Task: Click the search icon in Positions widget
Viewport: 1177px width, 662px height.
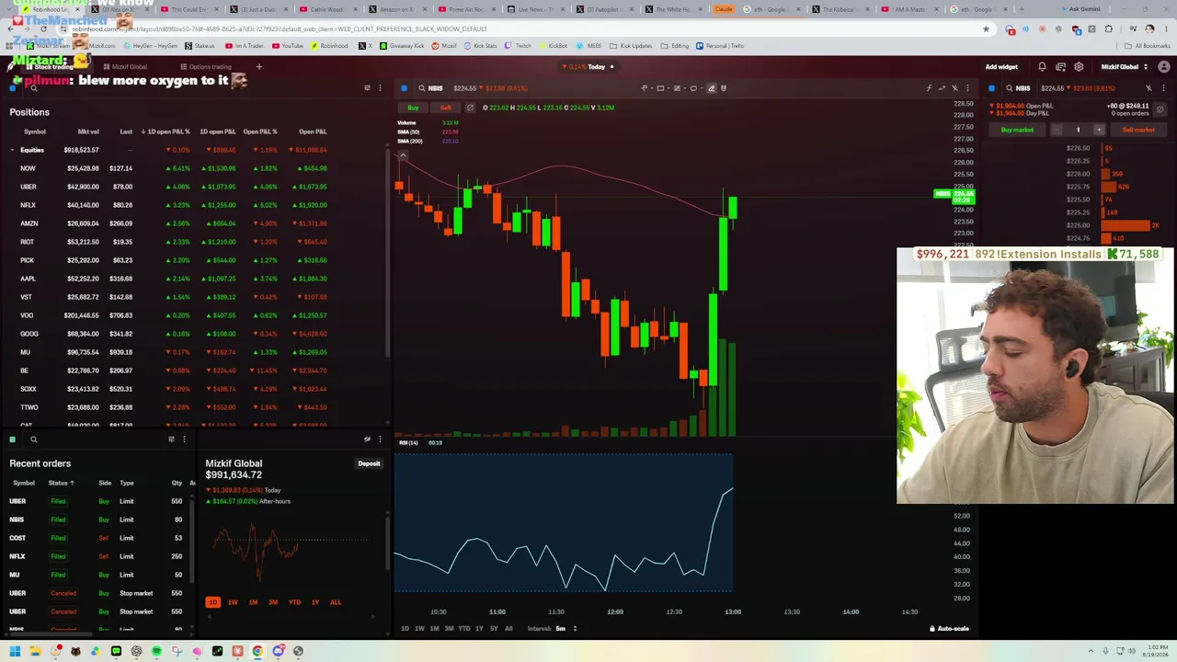Action: [34, 88]
